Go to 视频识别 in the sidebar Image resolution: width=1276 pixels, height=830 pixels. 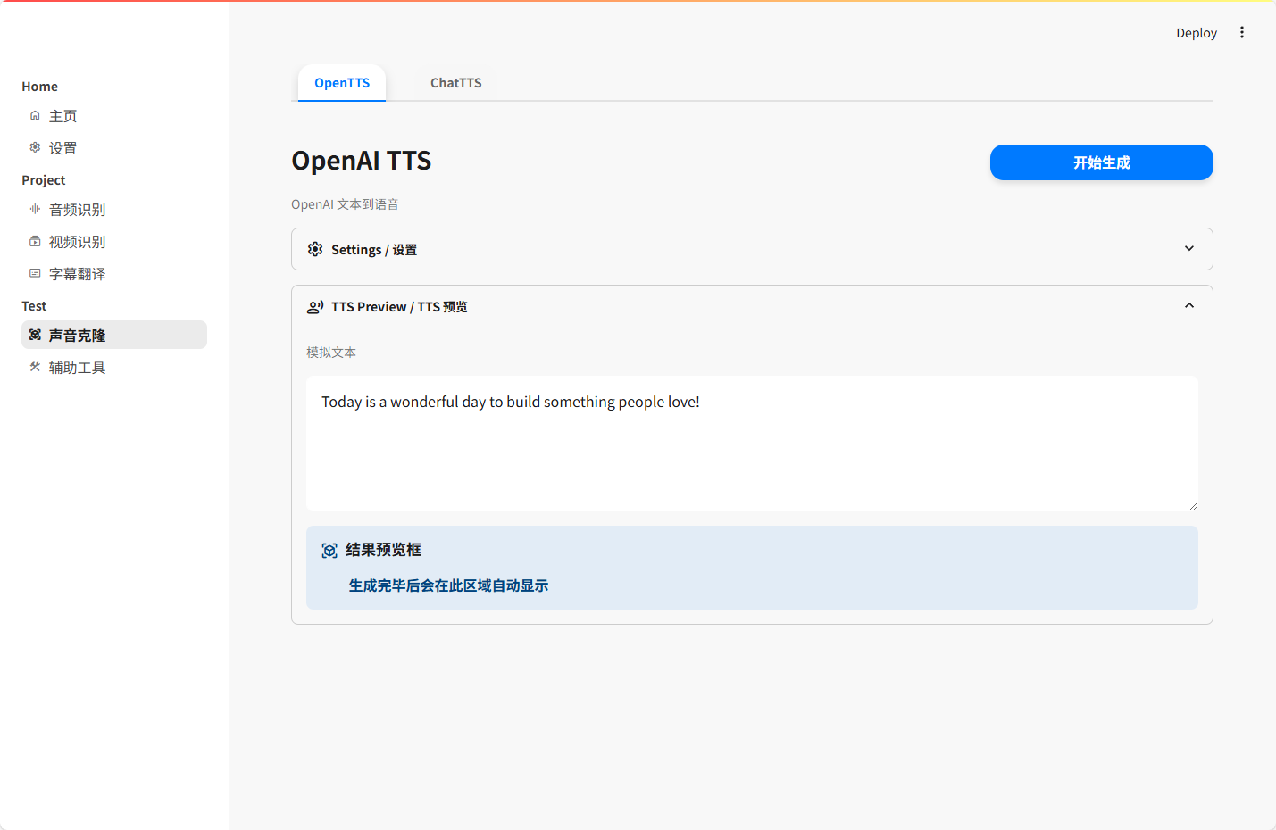[x=114, y=242]
